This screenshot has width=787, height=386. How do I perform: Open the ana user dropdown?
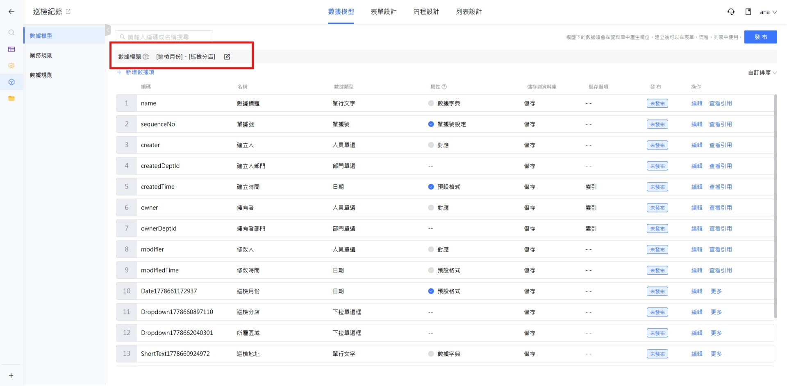click(x=768, y=12)
